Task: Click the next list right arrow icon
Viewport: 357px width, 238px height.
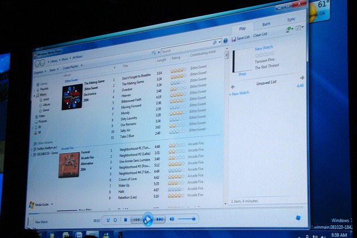Action: (x=302, y=77)
